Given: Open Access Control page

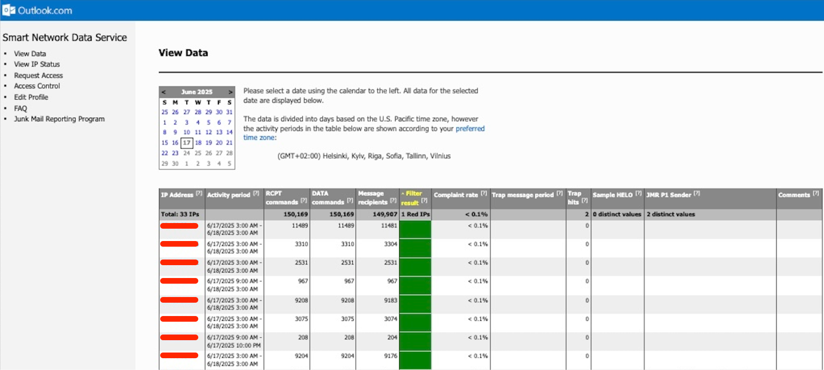Looking at the screenshot, I should click(x=37, y=86).
